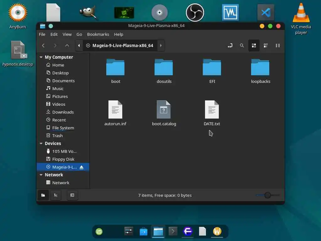Open Recent files in sidebar

[63, 120]
